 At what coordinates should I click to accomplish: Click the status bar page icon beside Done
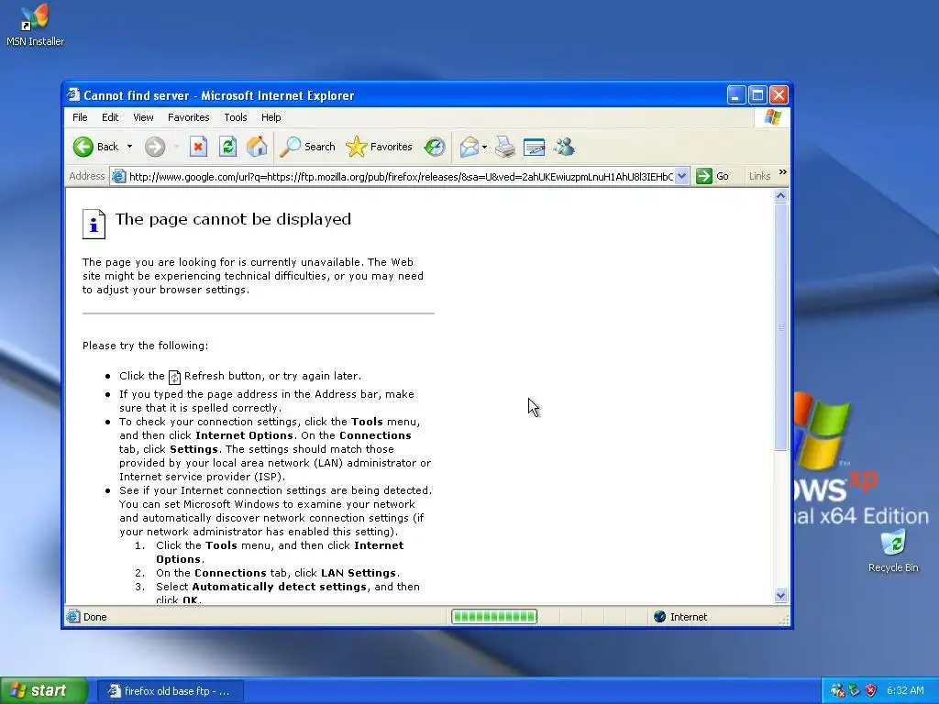pos(73,617)
